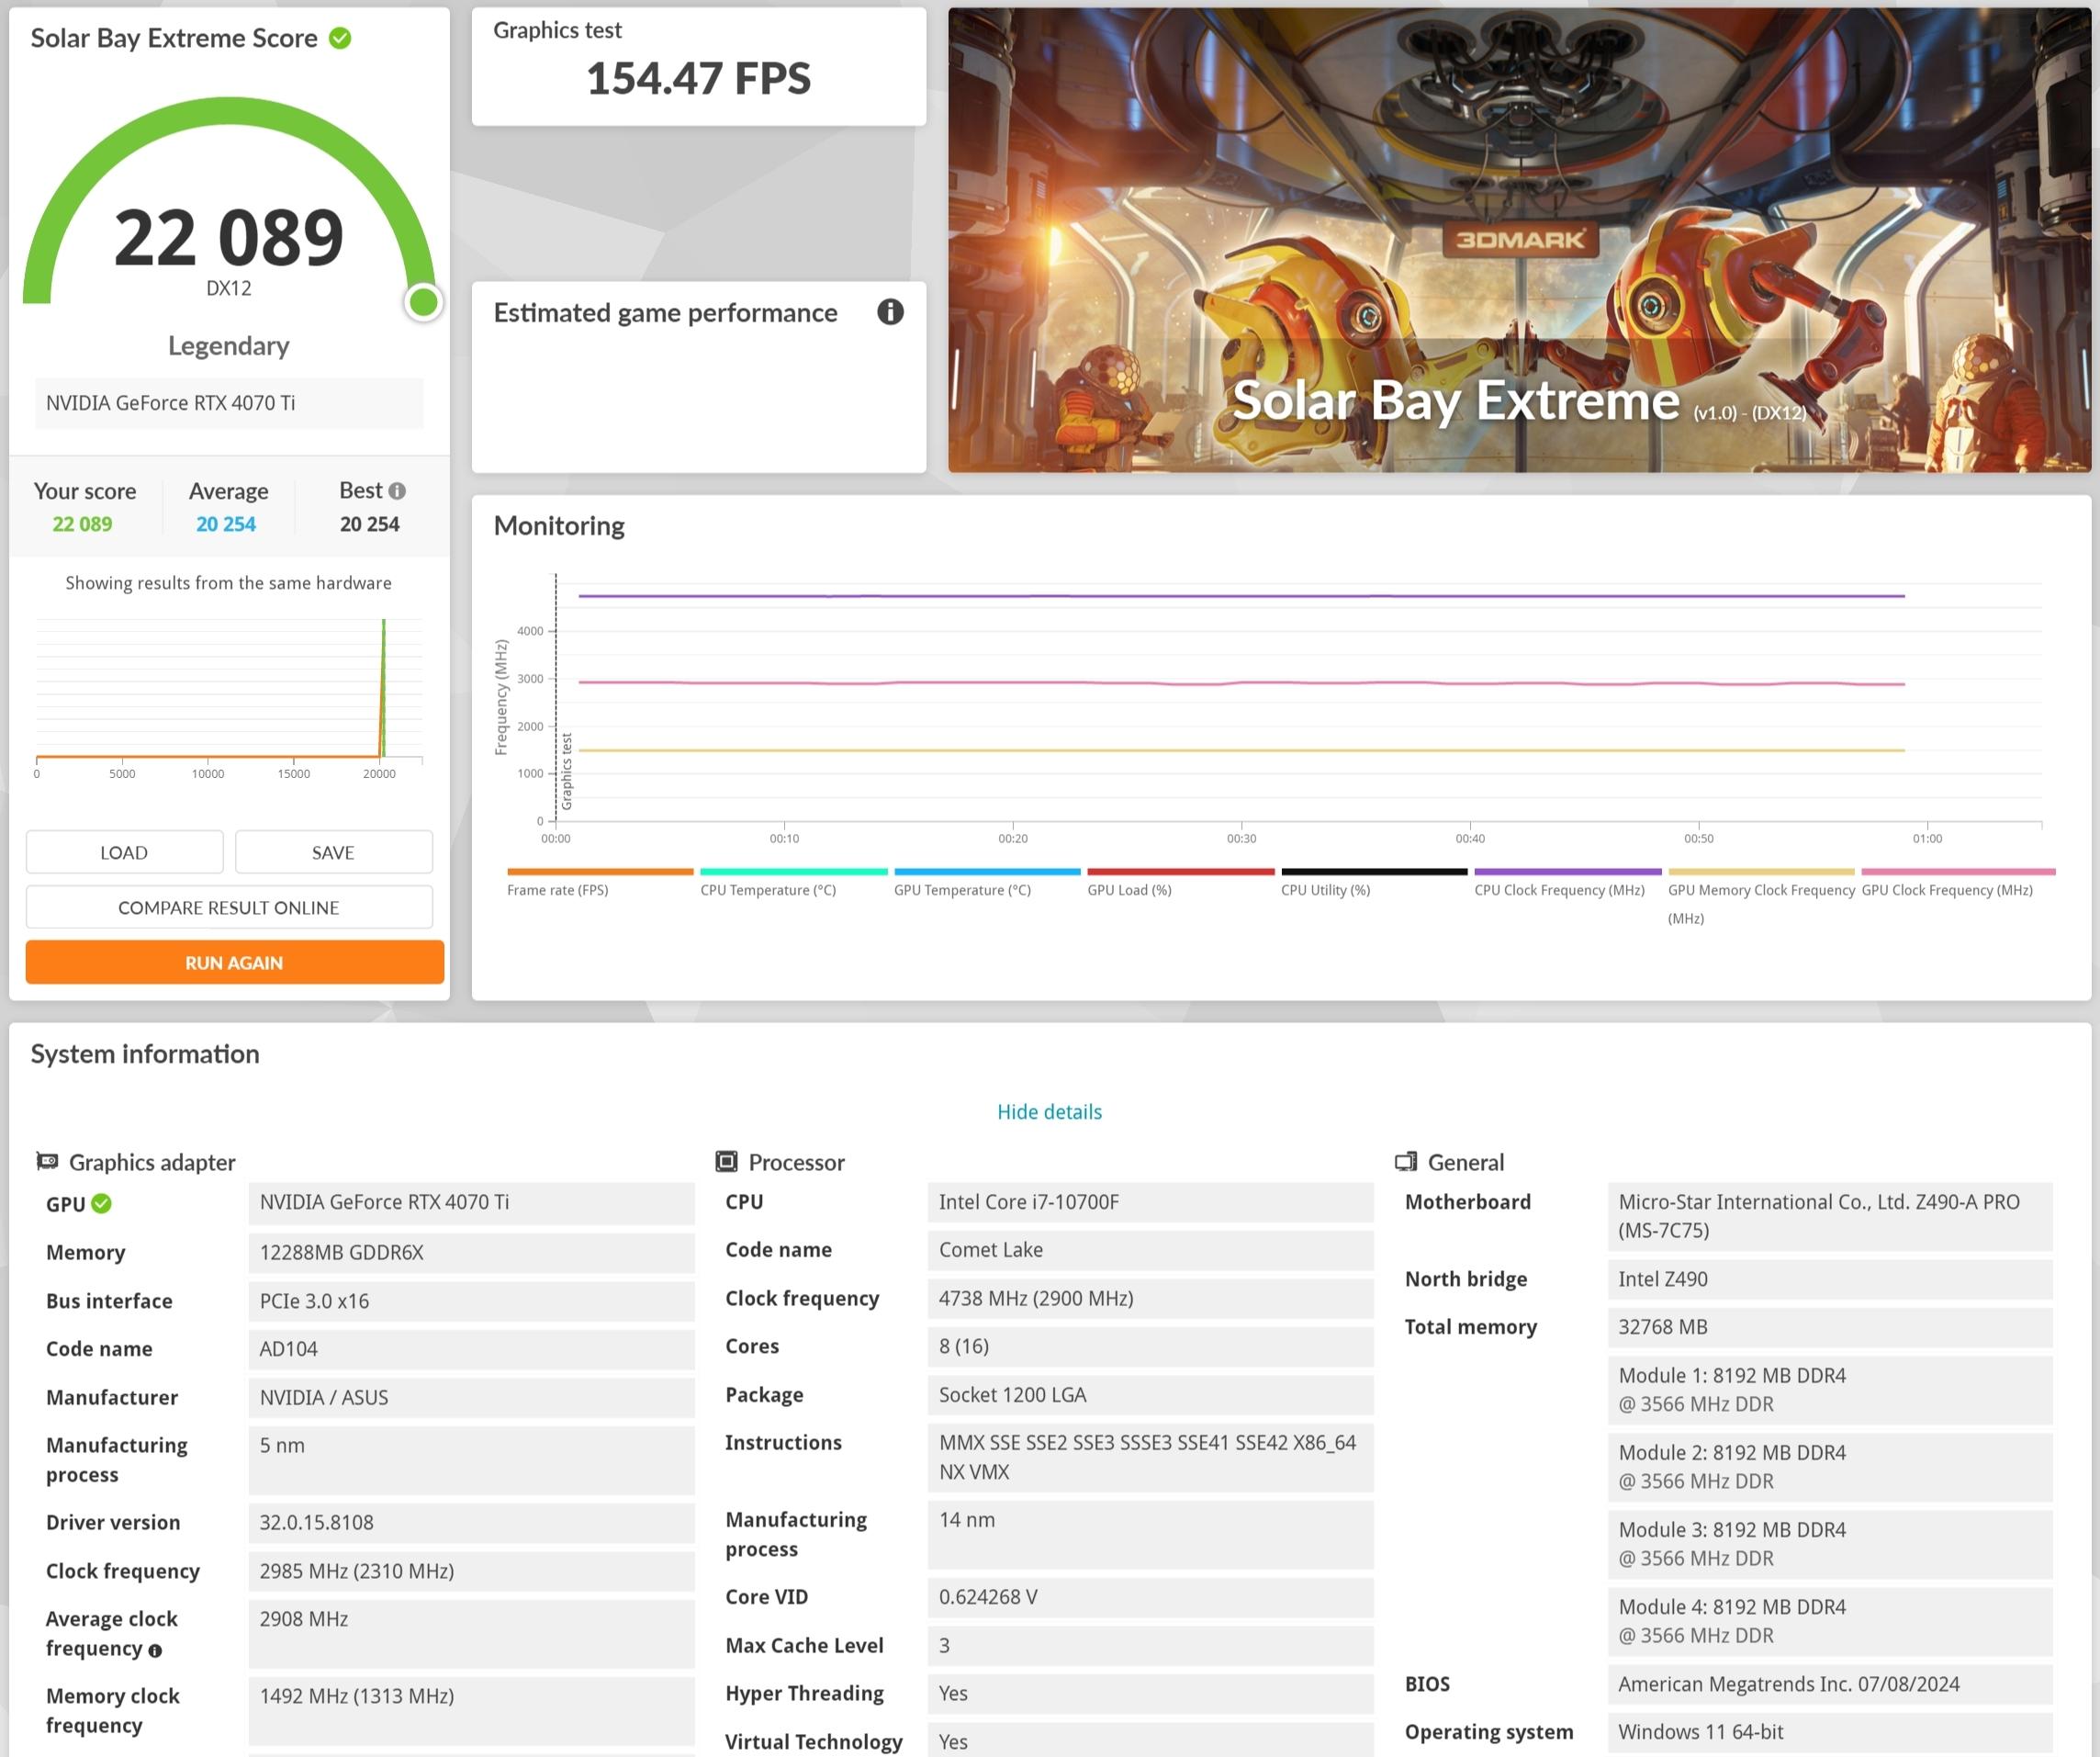The image size is (2100, 1757).
Task: Click the black CPU Utility color swatch
Action: (x=1374, y=872)
